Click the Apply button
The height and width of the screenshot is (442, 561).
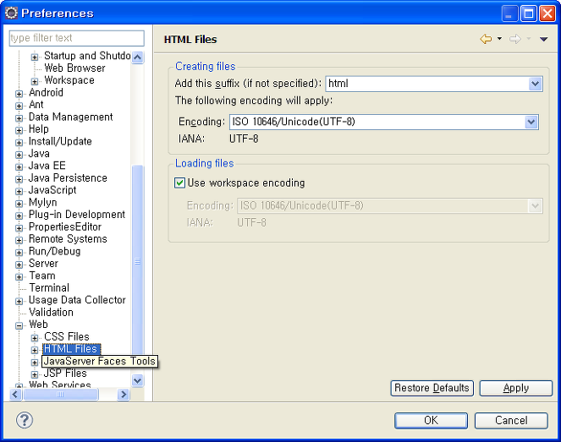pos(515,388)
